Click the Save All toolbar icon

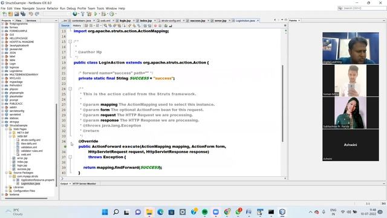(x=23, y=14)
